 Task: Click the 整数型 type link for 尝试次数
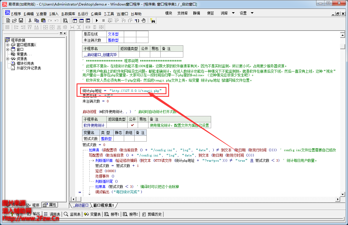pos(106,138)
